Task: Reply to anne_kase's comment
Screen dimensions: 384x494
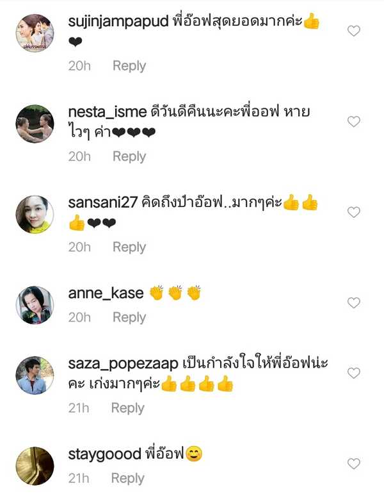Action: (129, 317)
